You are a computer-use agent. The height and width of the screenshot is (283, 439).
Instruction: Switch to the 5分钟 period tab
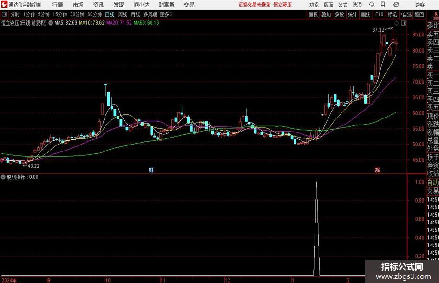click(x=44, y=14)
